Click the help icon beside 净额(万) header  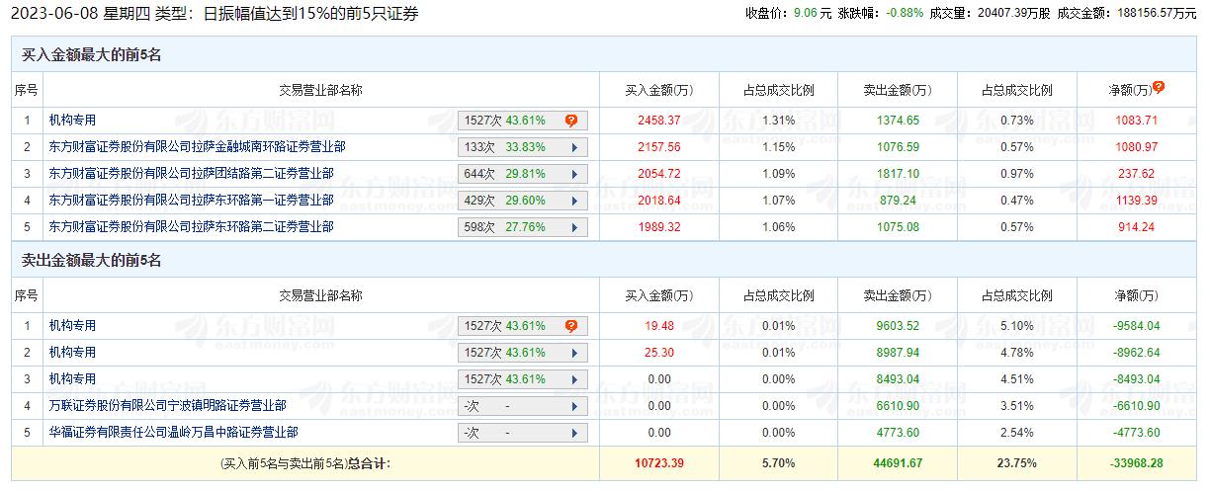[x=1159, y=87]
